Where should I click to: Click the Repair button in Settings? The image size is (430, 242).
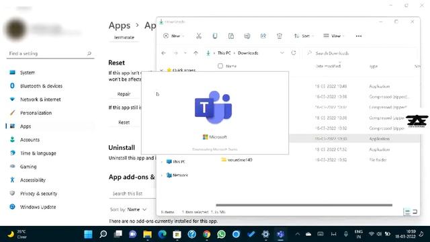pyautogui.click(x=124, y=94)
